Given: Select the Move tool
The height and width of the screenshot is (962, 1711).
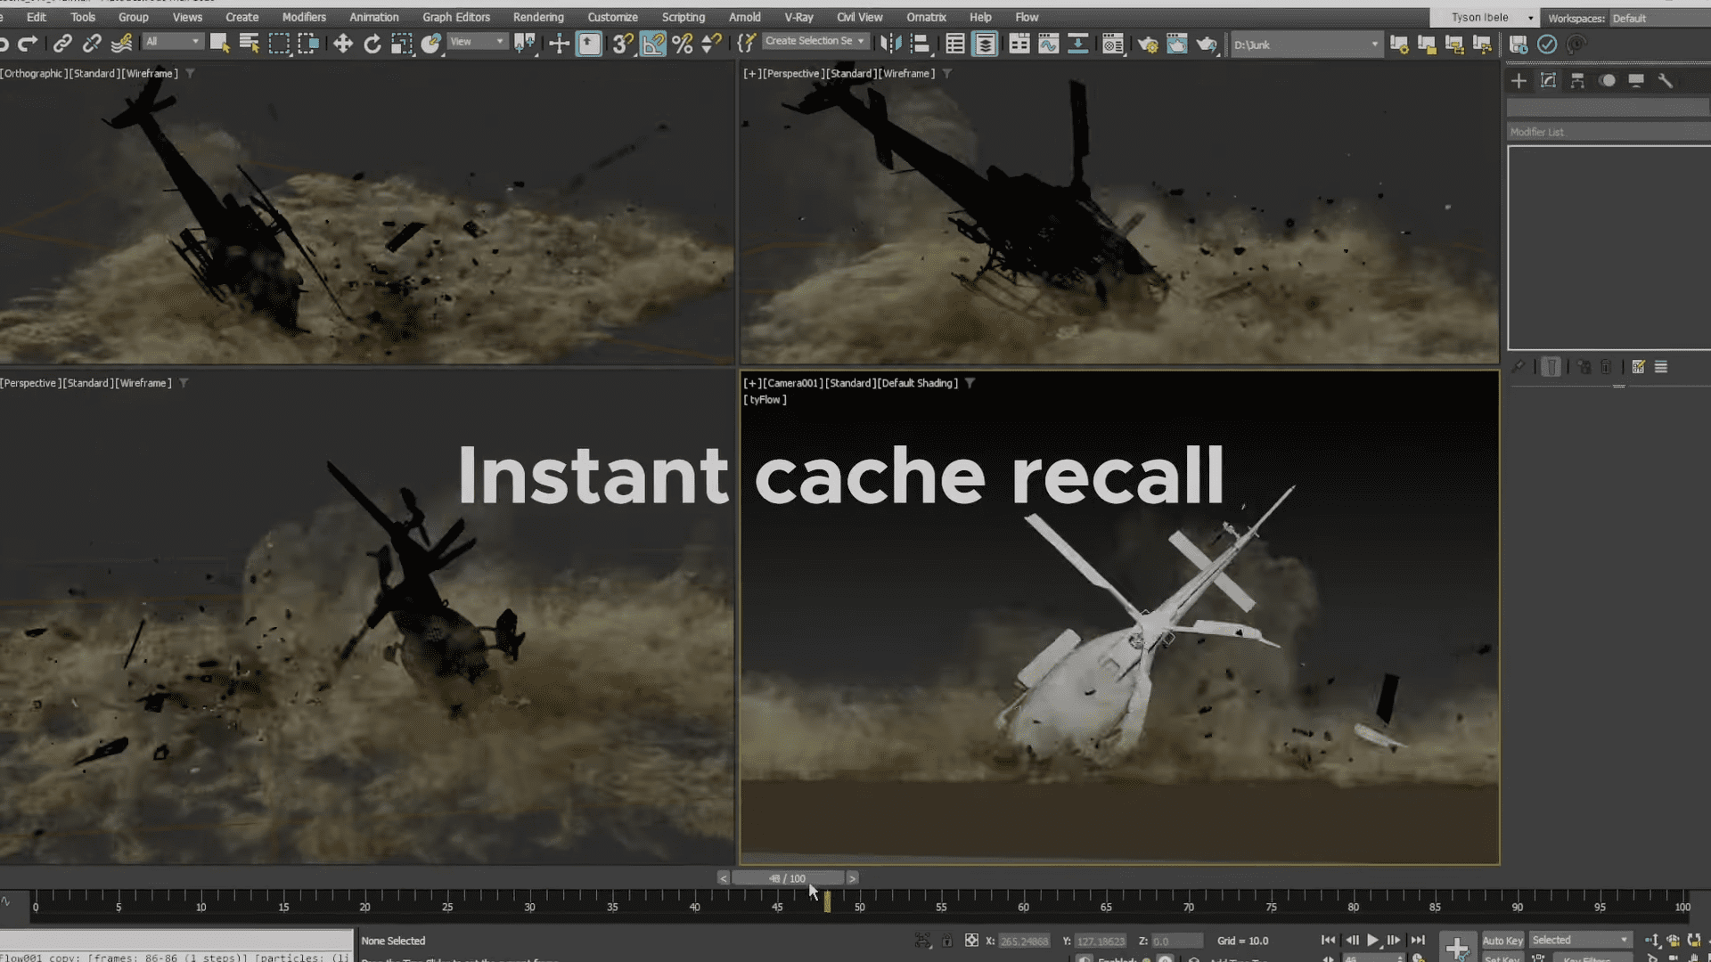Looking at the screenshot, I should (343, 43).
